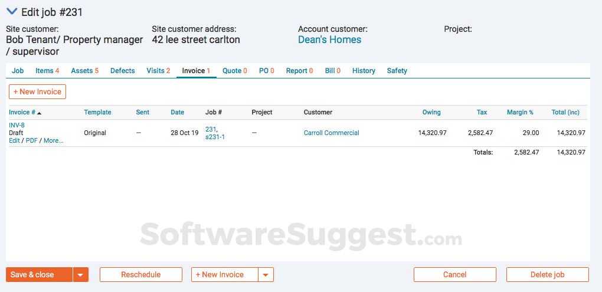Open the Carroll Commercial customer link
Image resolution: width=602 pixels, height=292 pixels.
click(331, 133)
